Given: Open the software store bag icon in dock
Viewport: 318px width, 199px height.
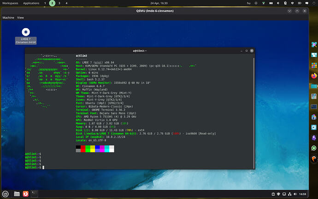Looking at the screenshot, I should coord(314,117).
